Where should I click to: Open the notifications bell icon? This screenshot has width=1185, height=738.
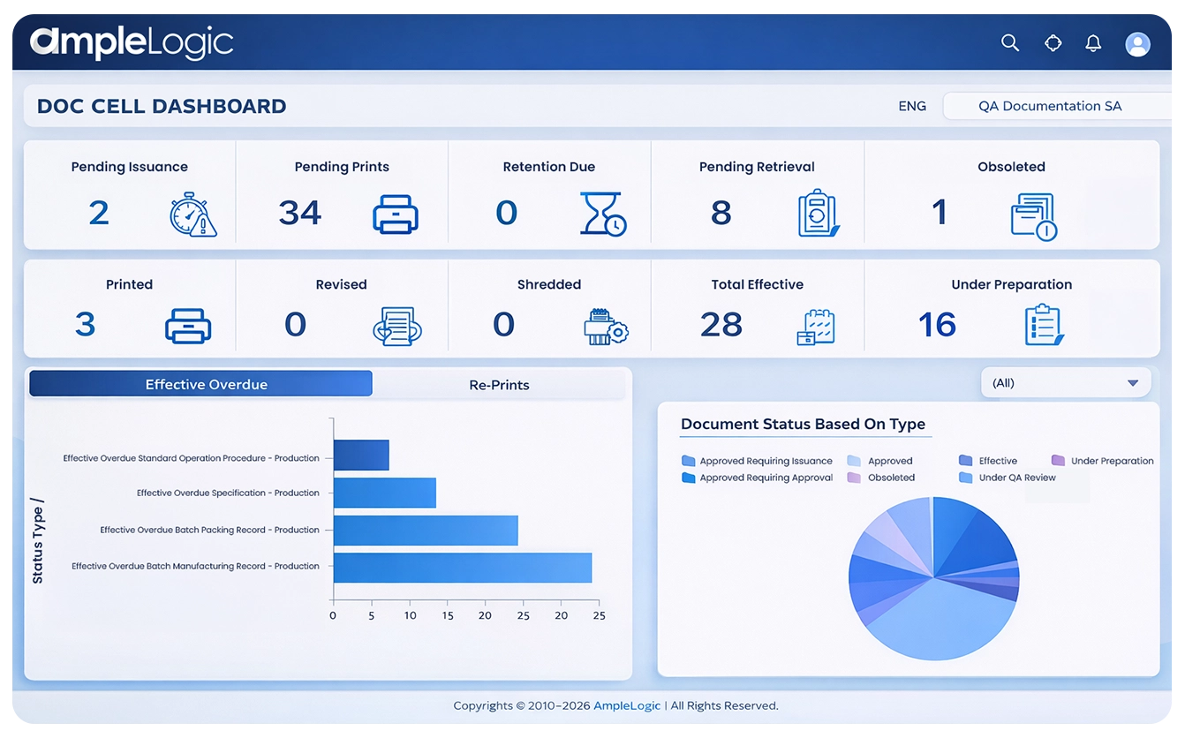tap(1093, 43)
